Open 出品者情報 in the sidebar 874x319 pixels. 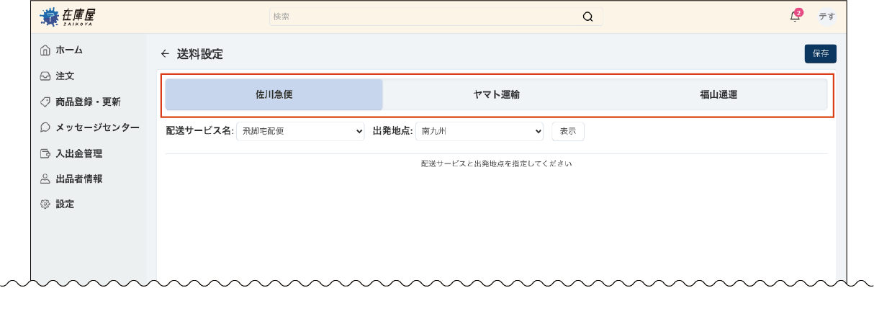tap(78, 179)
